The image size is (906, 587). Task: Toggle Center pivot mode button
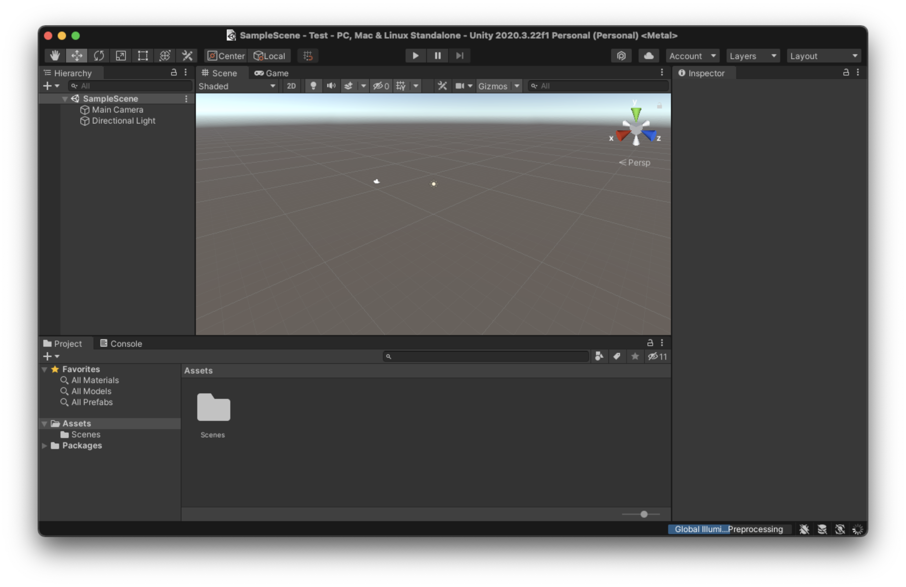coord(226,56)
